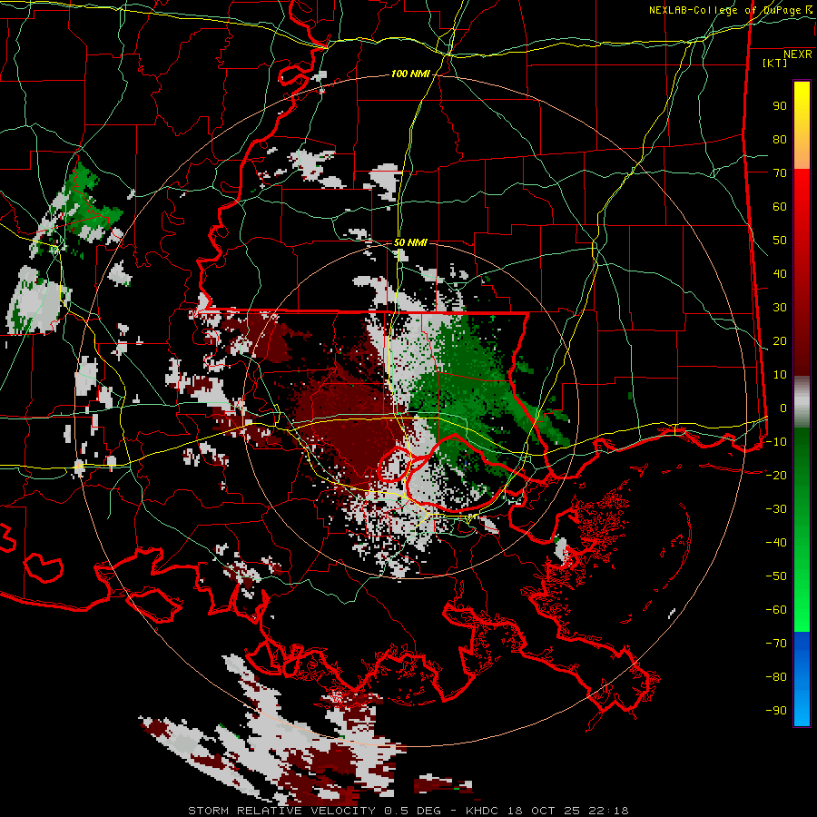Click the NEXR label above the color scale
The width and height of the screenshot is (817, 817).
point(798,54)
